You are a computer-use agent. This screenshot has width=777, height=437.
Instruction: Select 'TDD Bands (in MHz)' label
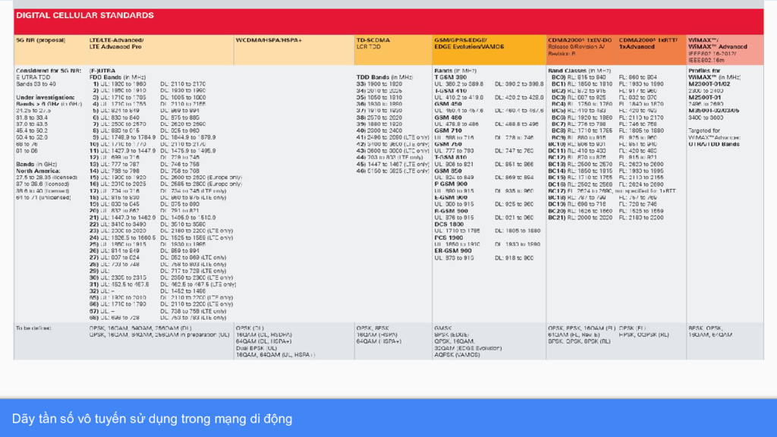click(x=385, y=77)
